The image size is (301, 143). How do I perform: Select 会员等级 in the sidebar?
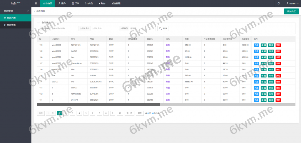pos(11,25)
